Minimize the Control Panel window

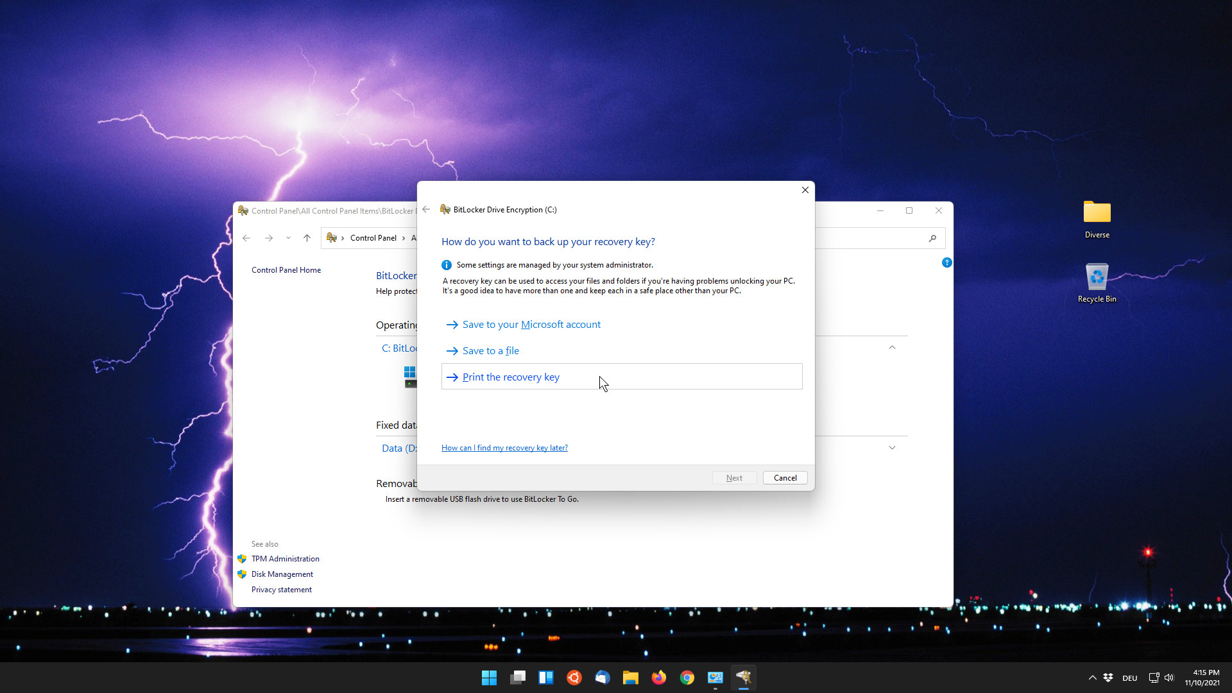point(880,210)
